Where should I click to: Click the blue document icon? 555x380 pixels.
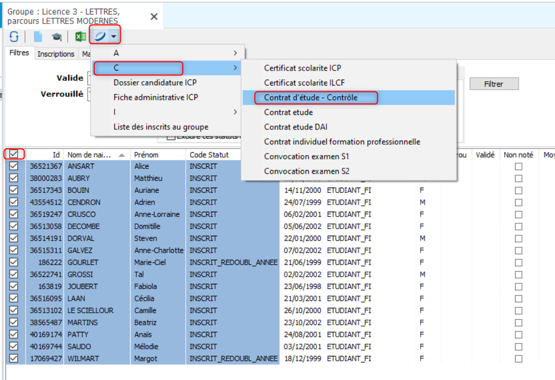tap(38, 36)
